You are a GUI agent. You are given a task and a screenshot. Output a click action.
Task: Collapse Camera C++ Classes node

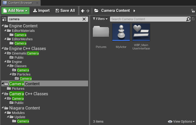pos(2,93)
